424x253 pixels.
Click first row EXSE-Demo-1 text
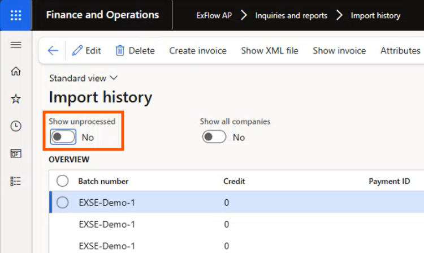click(x=107, y=203)
